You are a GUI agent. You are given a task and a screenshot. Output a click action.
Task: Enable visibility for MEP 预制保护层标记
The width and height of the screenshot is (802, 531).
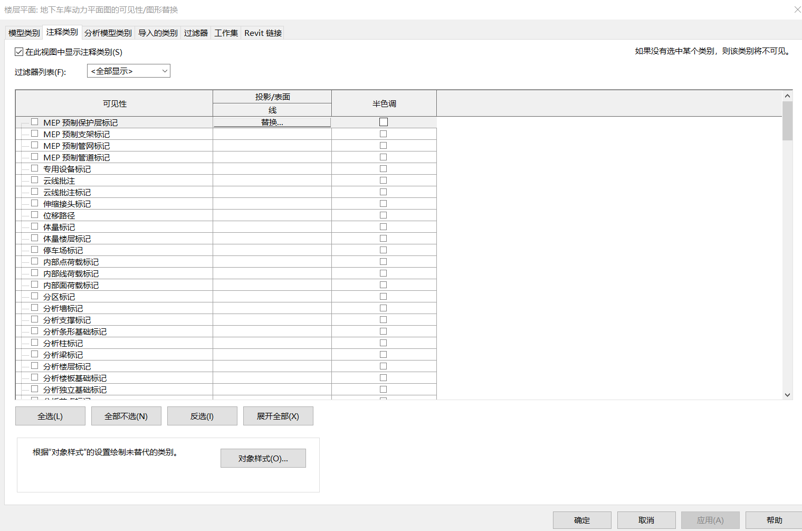pyautogui.click(x=35, y=122)
